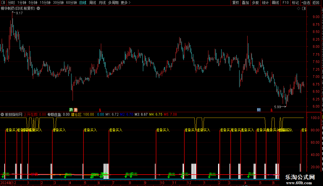The width and height of the screenshot is (323, 186).
Task: Click the 准备买入 signal near October
Action: coord(163,130)
